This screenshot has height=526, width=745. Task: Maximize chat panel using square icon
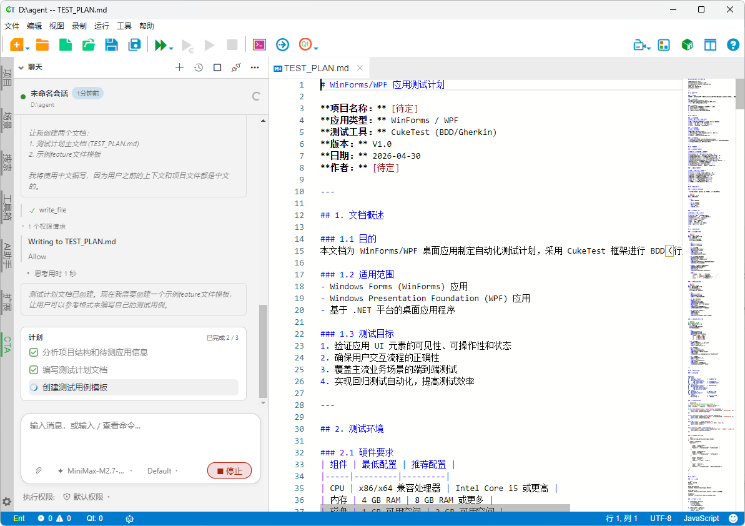click(x=217, y=67)
